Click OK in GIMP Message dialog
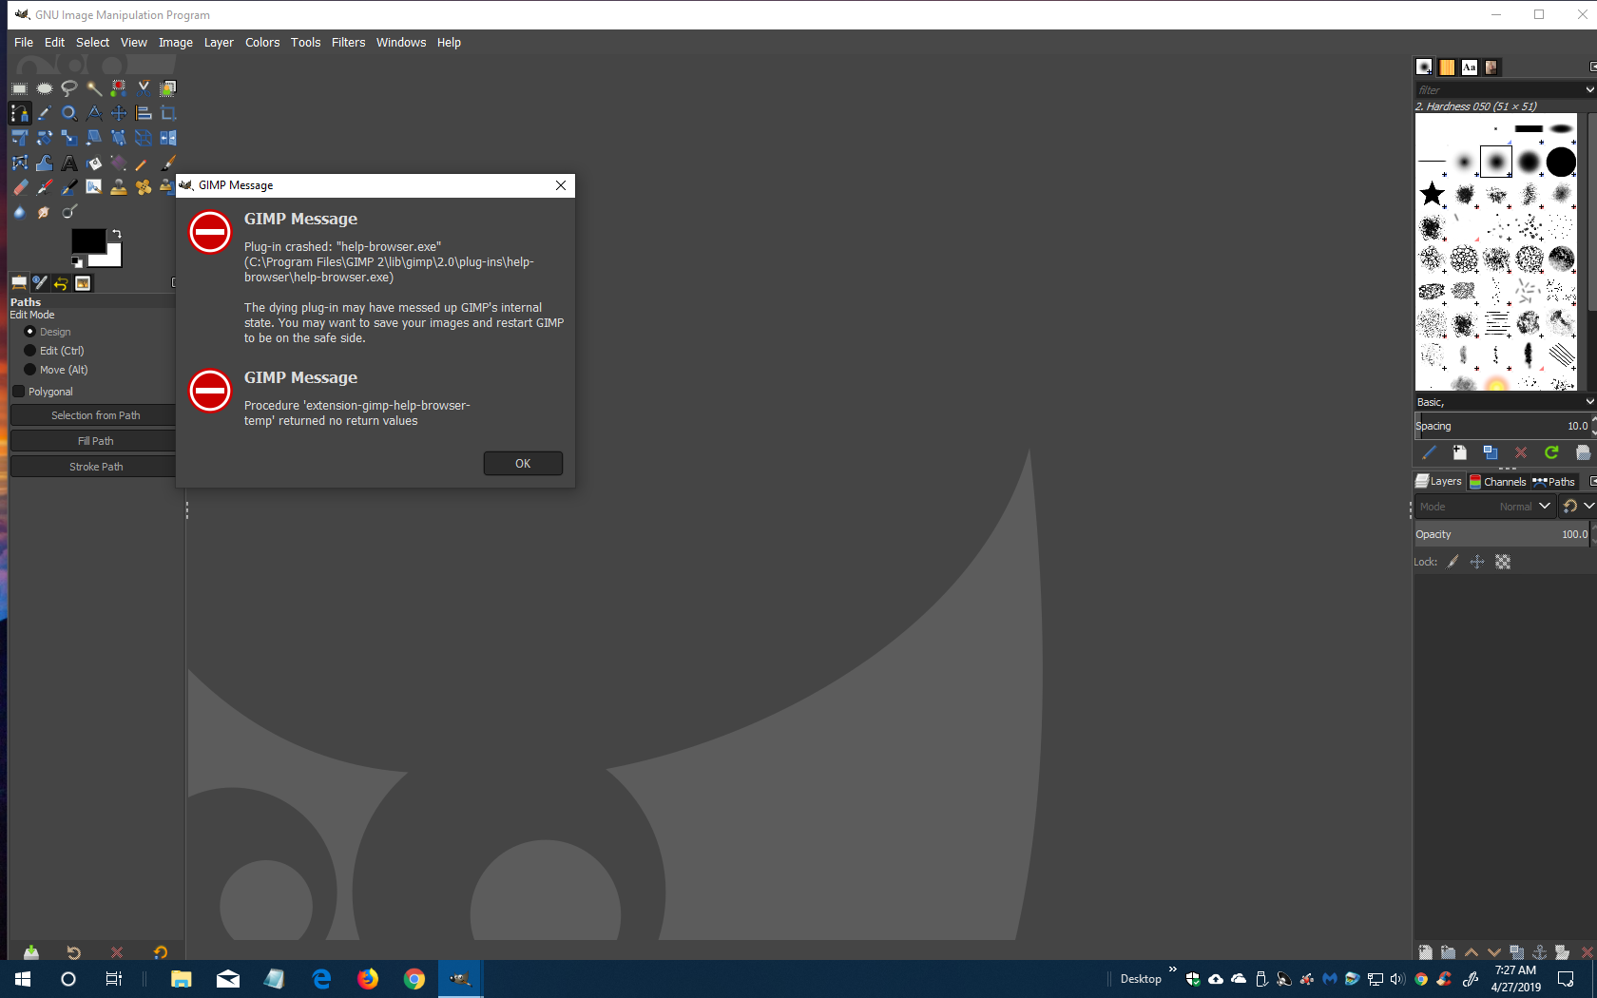This screenshot has width=1597, height=998. (x=523, y=464)
